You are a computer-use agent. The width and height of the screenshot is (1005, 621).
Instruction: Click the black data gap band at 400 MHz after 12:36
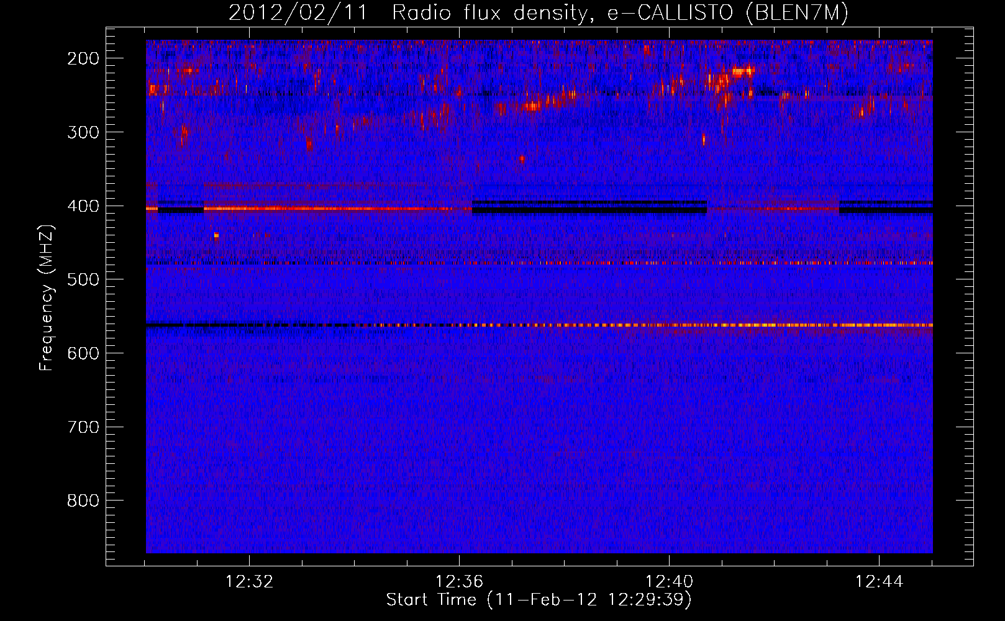pos(589,210)
